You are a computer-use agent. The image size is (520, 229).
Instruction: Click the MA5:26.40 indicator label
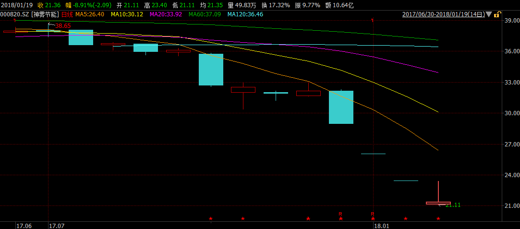pyautogui.click(x=89, y=14)
